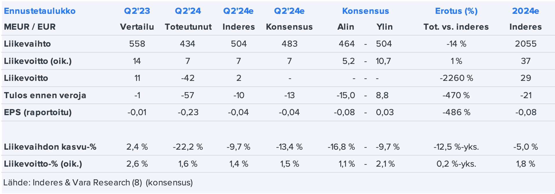Click the Liikevoitto (oik.) row label

point(38,61)
